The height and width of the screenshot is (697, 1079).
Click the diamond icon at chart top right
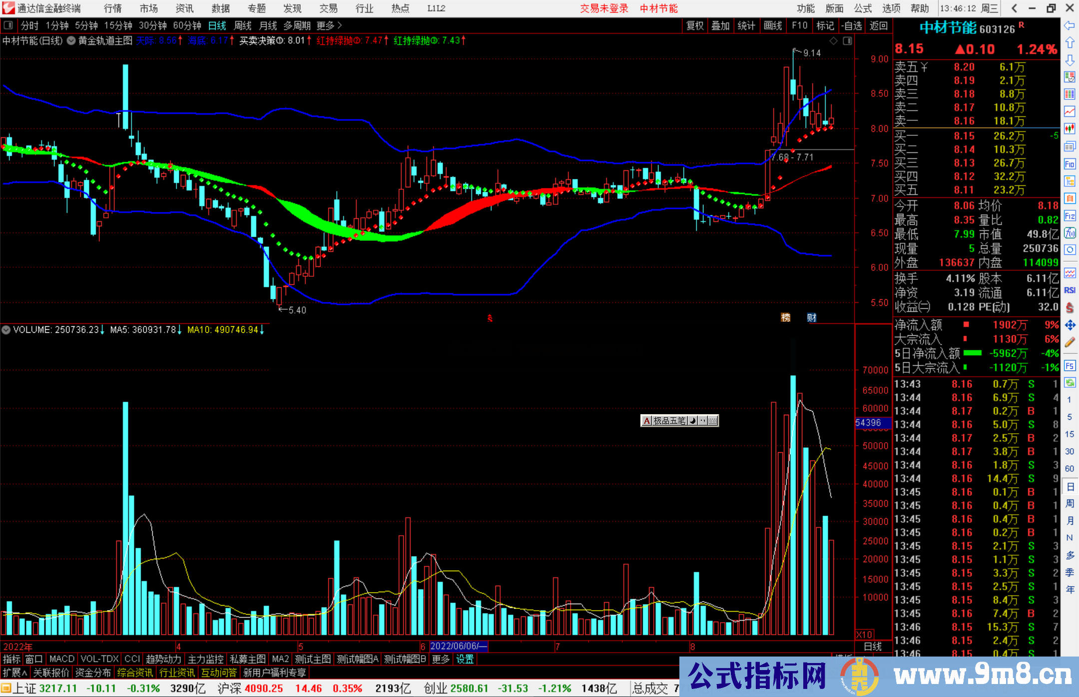pos(833,41)
